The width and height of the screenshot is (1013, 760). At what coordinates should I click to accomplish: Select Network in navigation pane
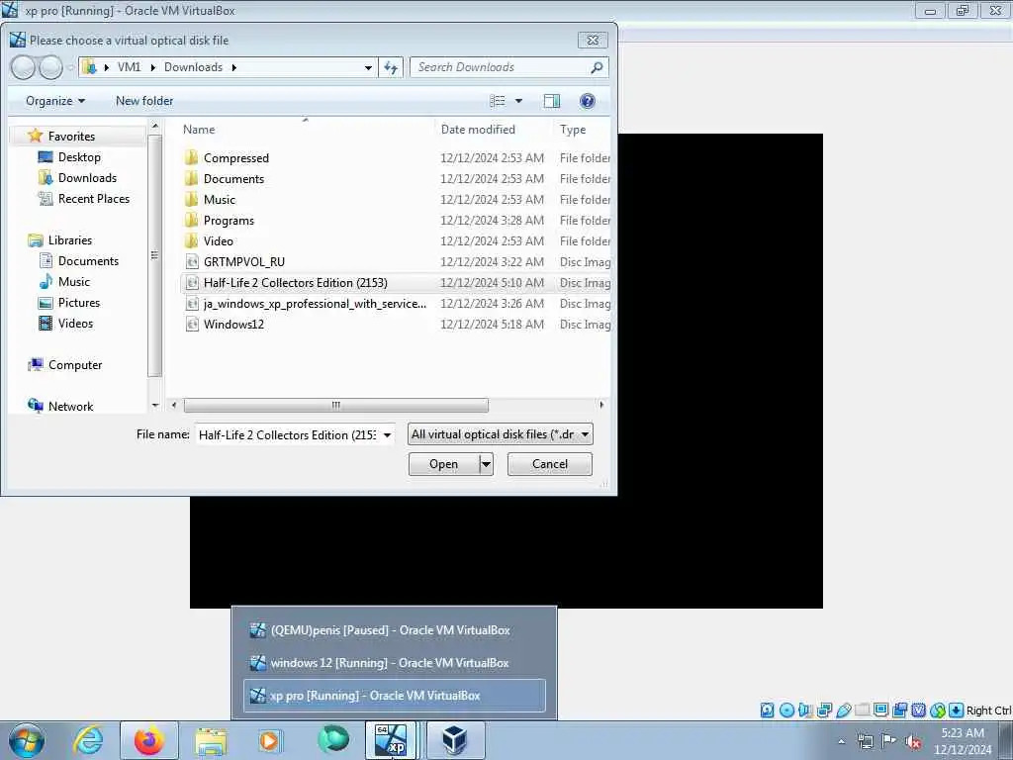tap(70, 407)
